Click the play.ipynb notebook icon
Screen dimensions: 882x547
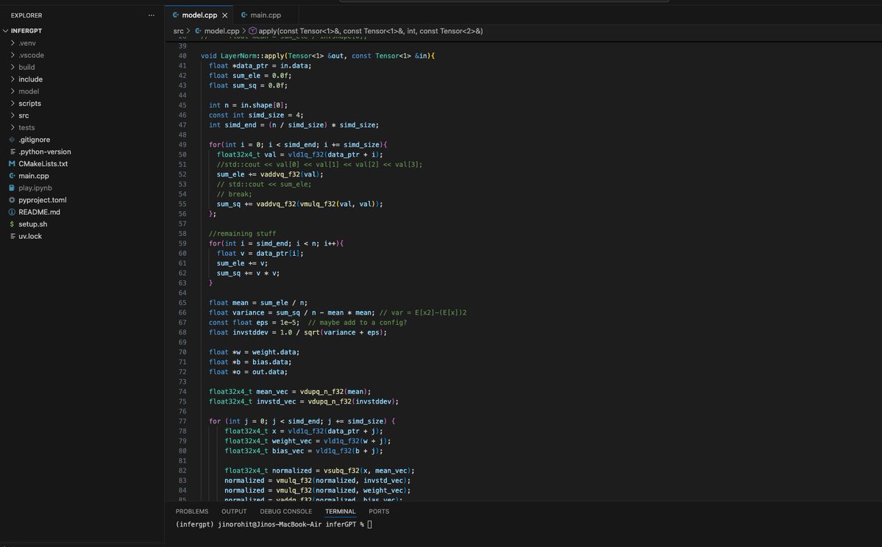pyautogui.click(x=12, y=187)
